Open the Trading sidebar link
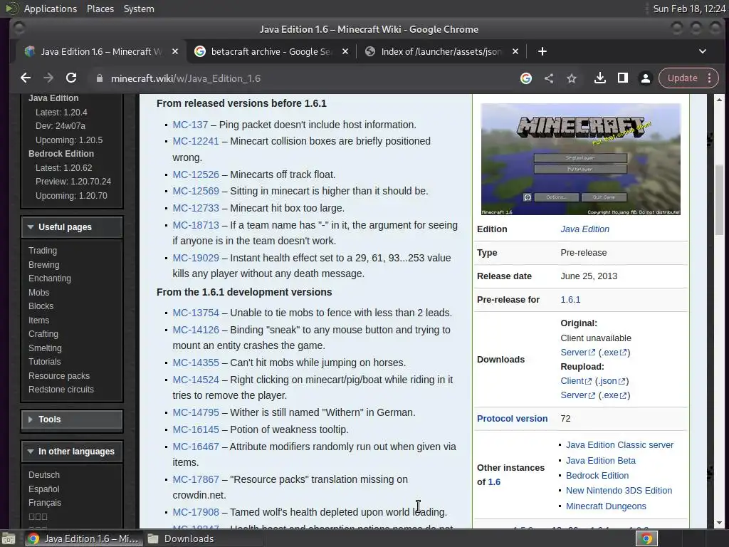Viewport: 729px width, 547px height. point(43,251)
